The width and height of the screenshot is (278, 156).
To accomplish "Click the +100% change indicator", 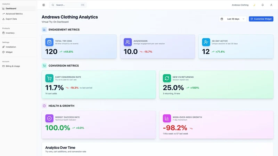I will pos(193,88).
